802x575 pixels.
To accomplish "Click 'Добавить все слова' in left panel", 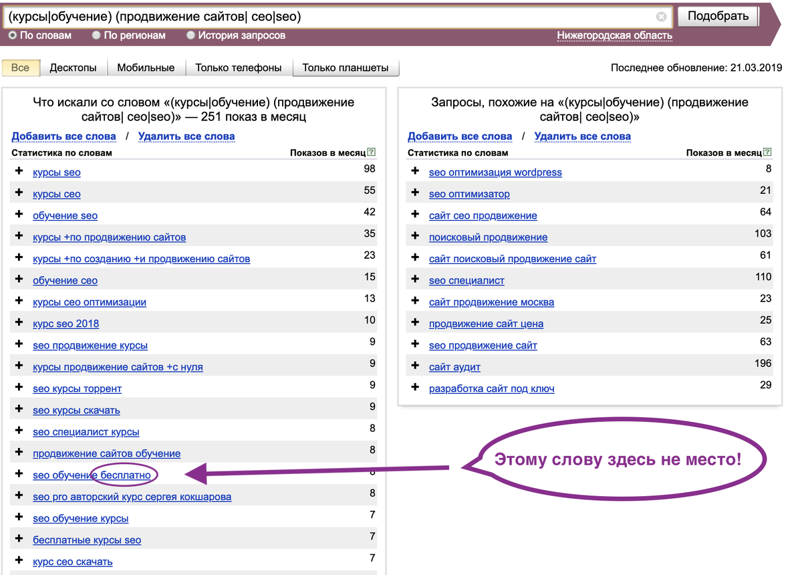I will pyautogui.click(x=64, y=136).
